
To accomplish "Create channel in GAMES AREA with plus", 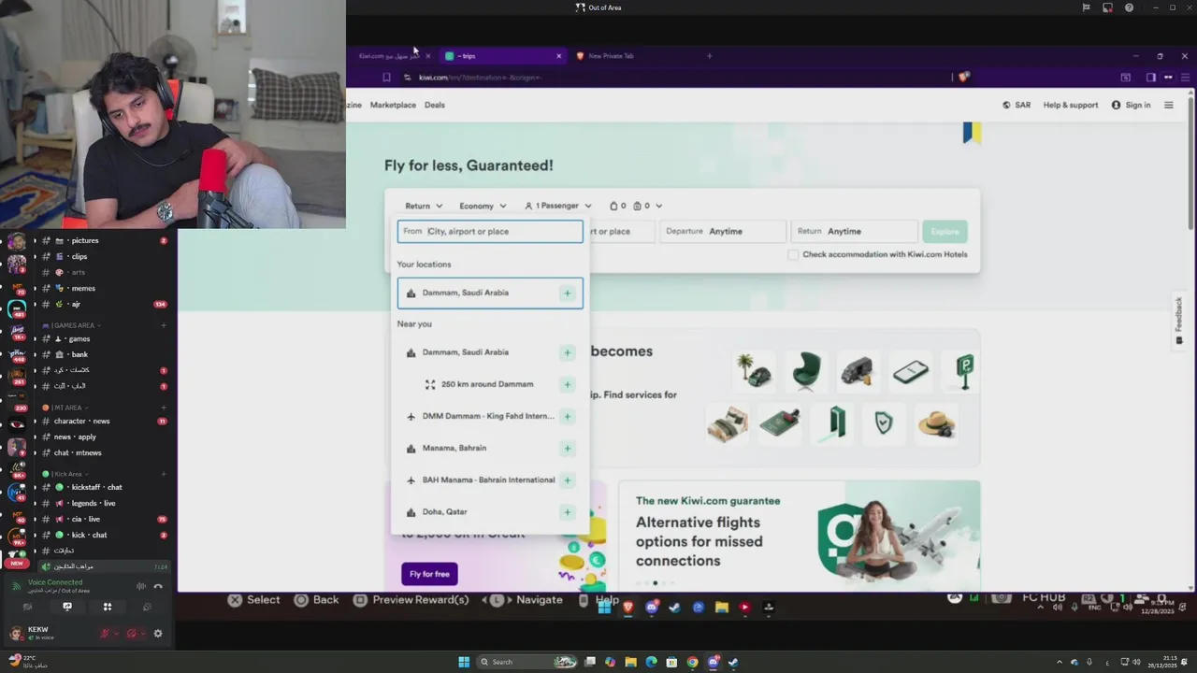I will [164, 325].
